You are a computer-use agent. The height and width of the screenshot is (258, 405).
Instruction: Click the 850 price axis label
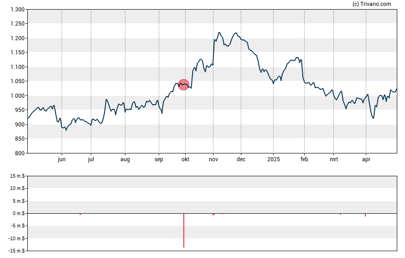(20, 139)
